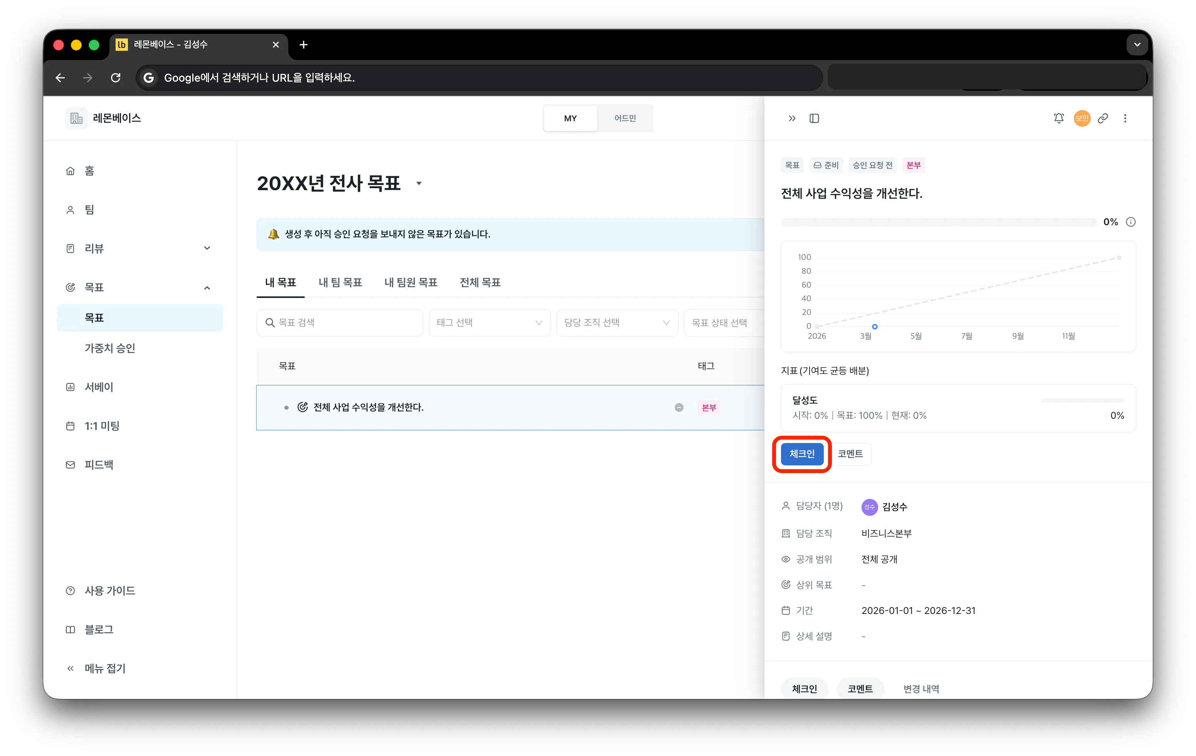This screenshot has width=1196, height=756.
Task: Click the gray status circle in goal row
Action: [679, 407]
